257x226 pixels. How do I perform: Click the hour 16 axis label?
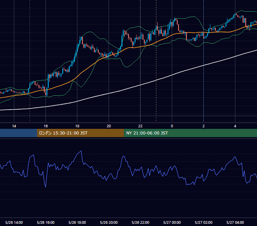pos(46,126)
